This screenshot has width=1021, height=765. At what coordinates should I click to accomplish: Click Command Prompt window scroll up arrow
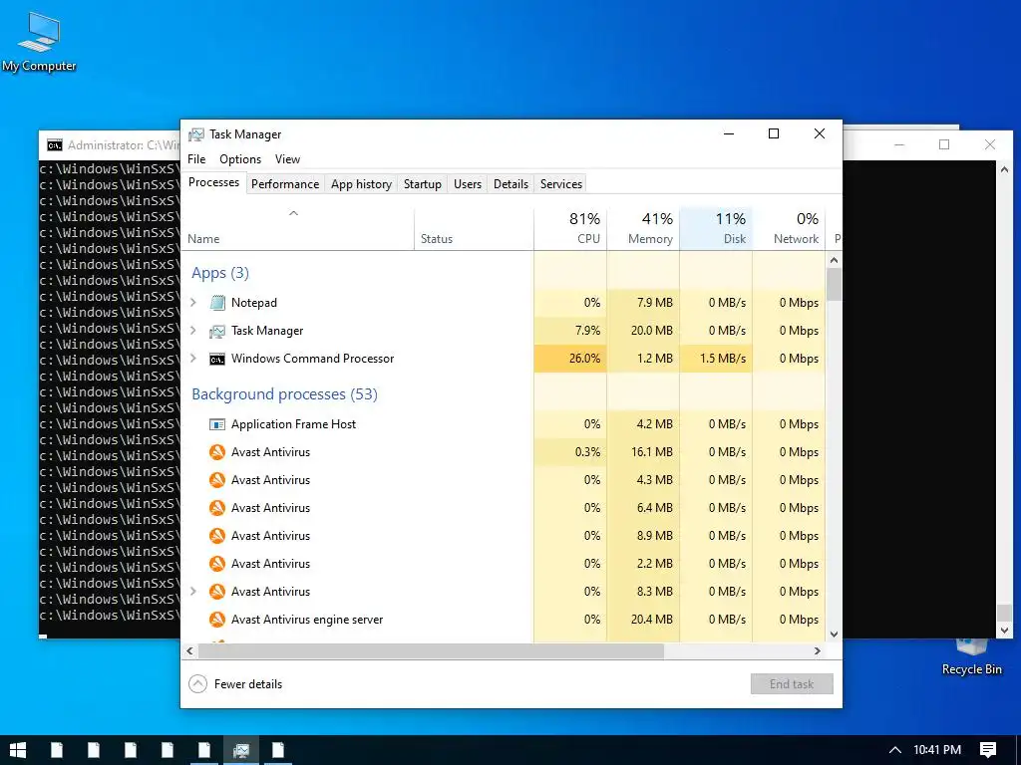[1005, 169]
